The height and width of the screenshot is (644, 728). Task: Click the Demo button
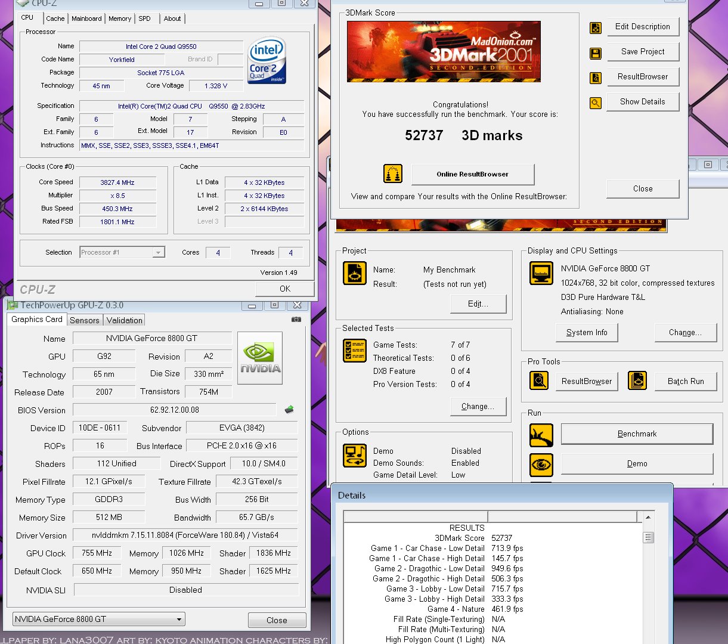[x=637, y=464]
